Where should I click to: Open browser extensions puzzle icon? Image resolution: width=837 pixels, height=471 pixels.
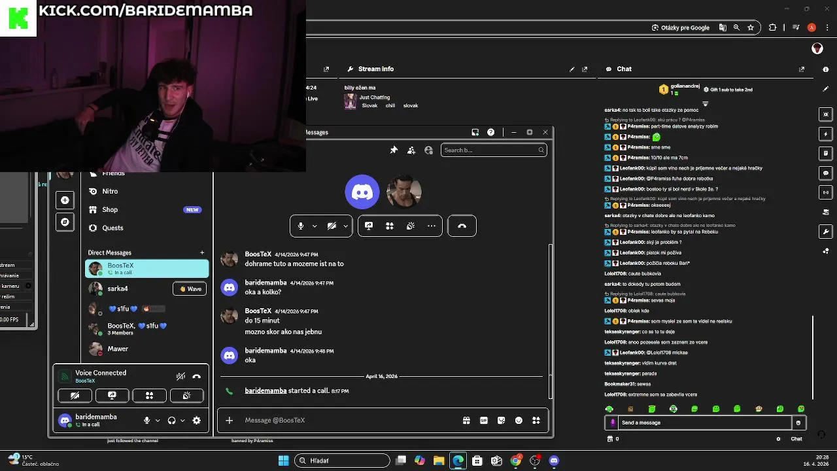tap(773, 27)
